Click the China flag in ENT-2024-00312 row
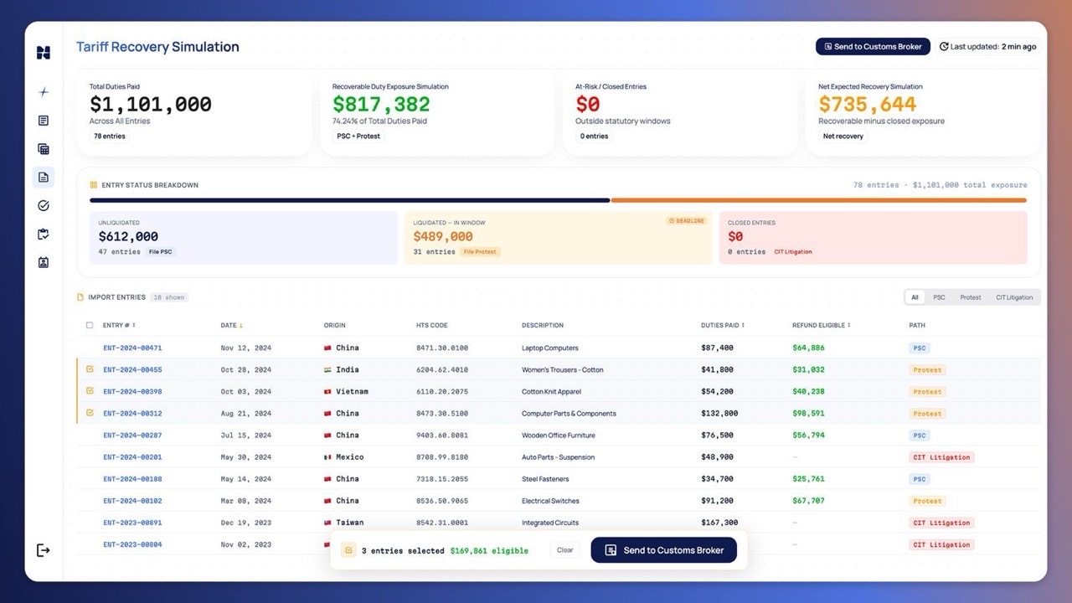 pos(328,413)
